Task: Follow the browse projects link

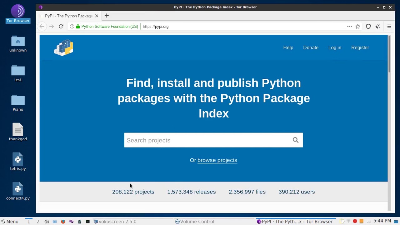Action: coord(217,160)
